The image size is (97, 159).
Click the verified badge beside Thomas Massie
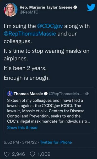(46, 94)
